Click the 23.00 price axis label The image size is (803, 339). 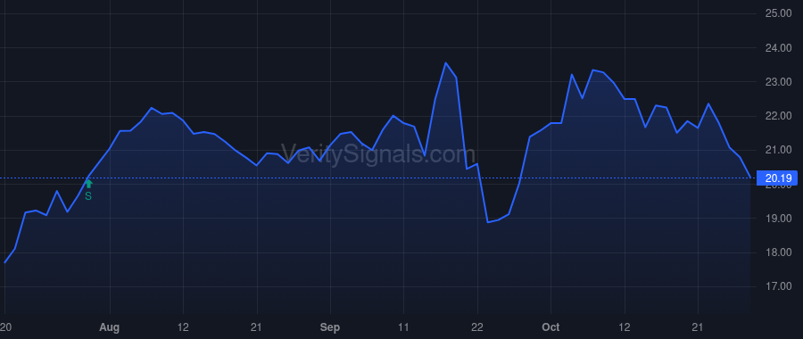point(778,82)
